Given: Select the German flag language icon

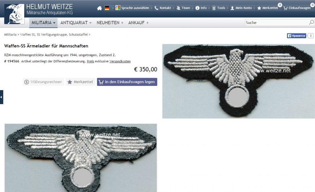Looking at the screenshot, I should [107, 8].
